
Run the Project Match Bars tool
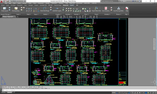click(96, 9)
